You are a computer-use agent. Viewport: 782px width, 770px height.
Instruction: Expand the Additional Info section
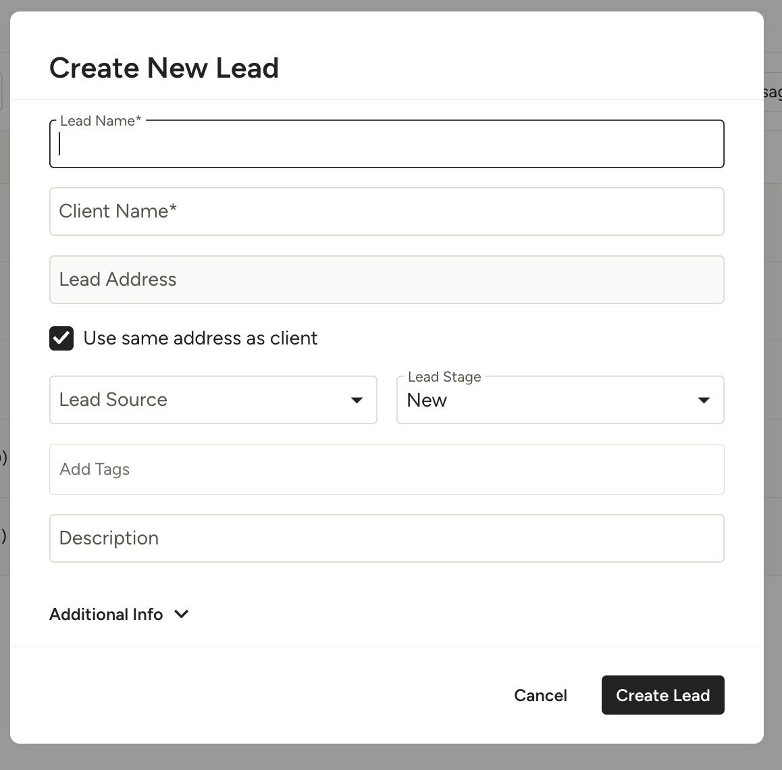119,614
